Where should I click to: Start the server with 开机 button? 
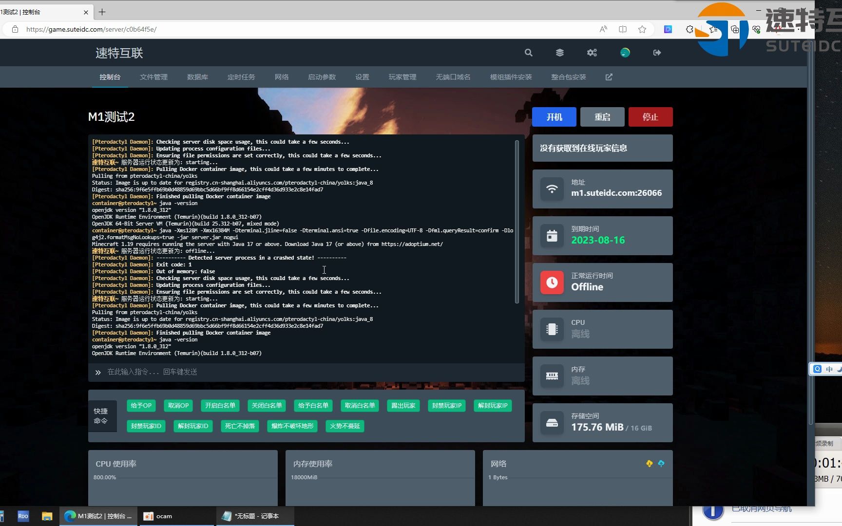coord(555,117)
